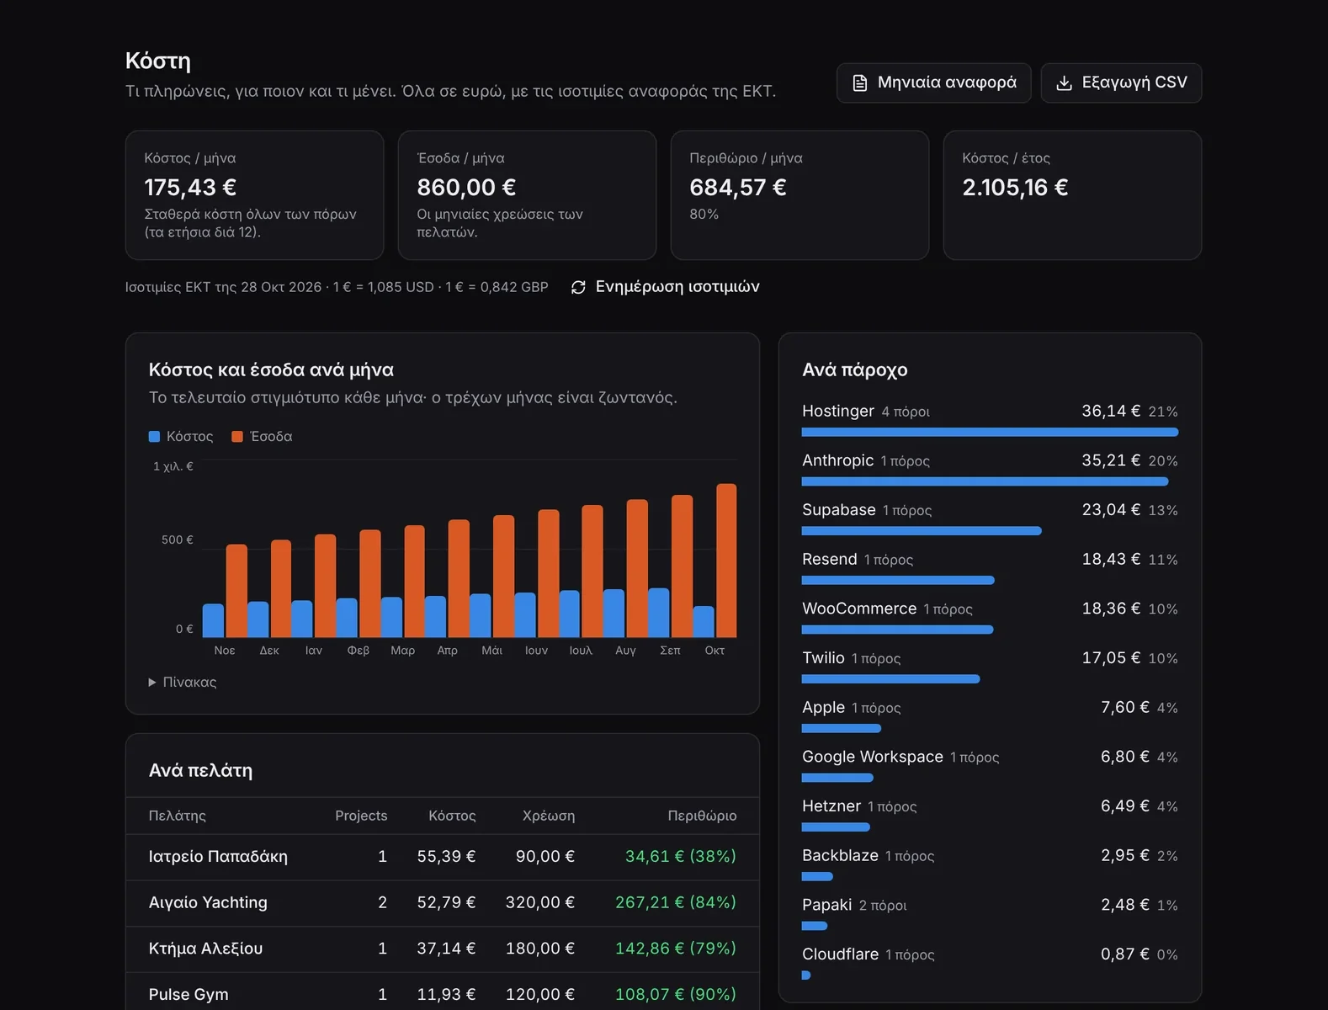Viewport: 1328px width, 1010px height.
Task: Open the Μηνιαία αναφορά report
Action: coord(933,82)
